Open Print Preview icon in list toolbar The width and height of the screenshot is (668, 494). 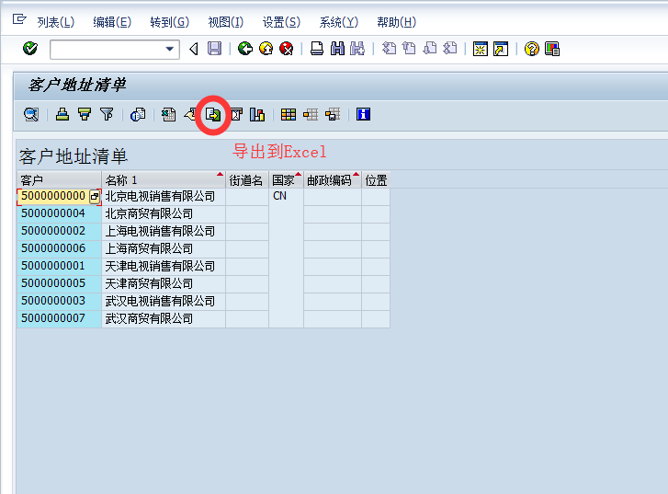(x=138, y=114)
